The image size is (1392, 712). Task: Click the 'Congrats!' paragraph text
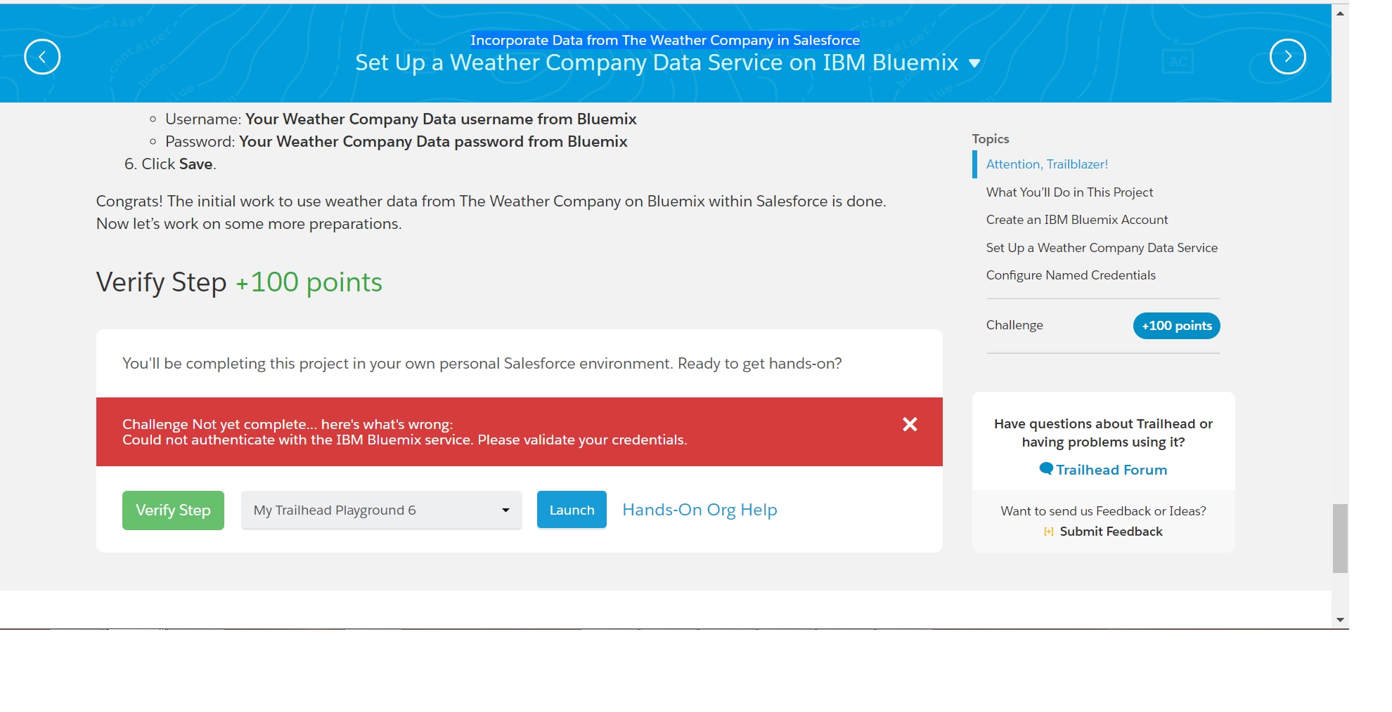tap(491, 213)
